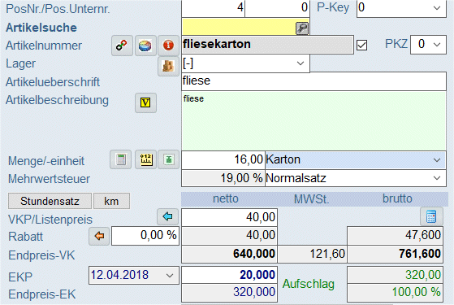This screenshot has height=305, width=454.
Task: Click the brutto total 761,600
Action: coord(395,254)
